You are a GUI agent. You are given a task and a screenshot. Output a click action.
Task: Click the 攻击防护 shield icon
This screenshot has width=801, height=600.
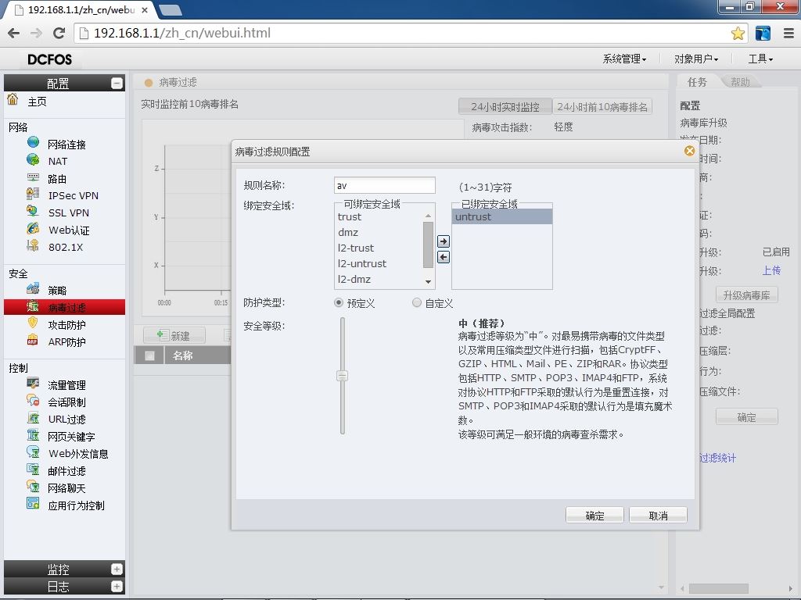[x=33, y=323]
